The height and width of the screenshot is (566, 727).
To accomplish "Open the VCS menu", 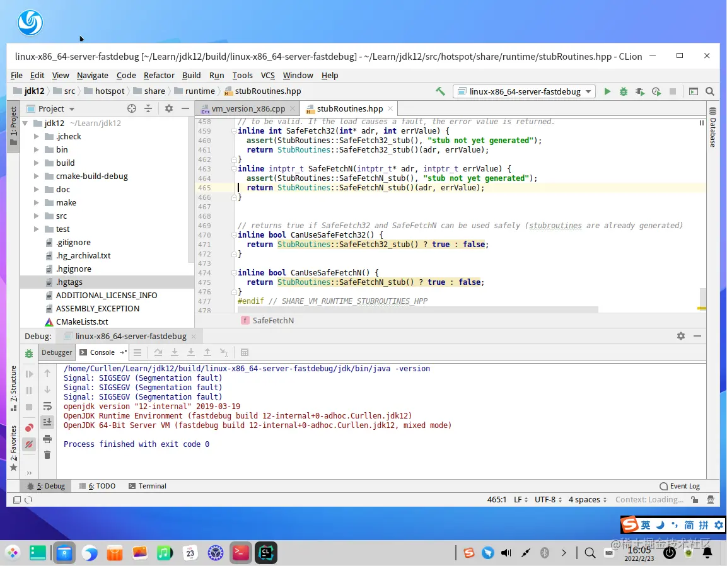I will [267, 75].
